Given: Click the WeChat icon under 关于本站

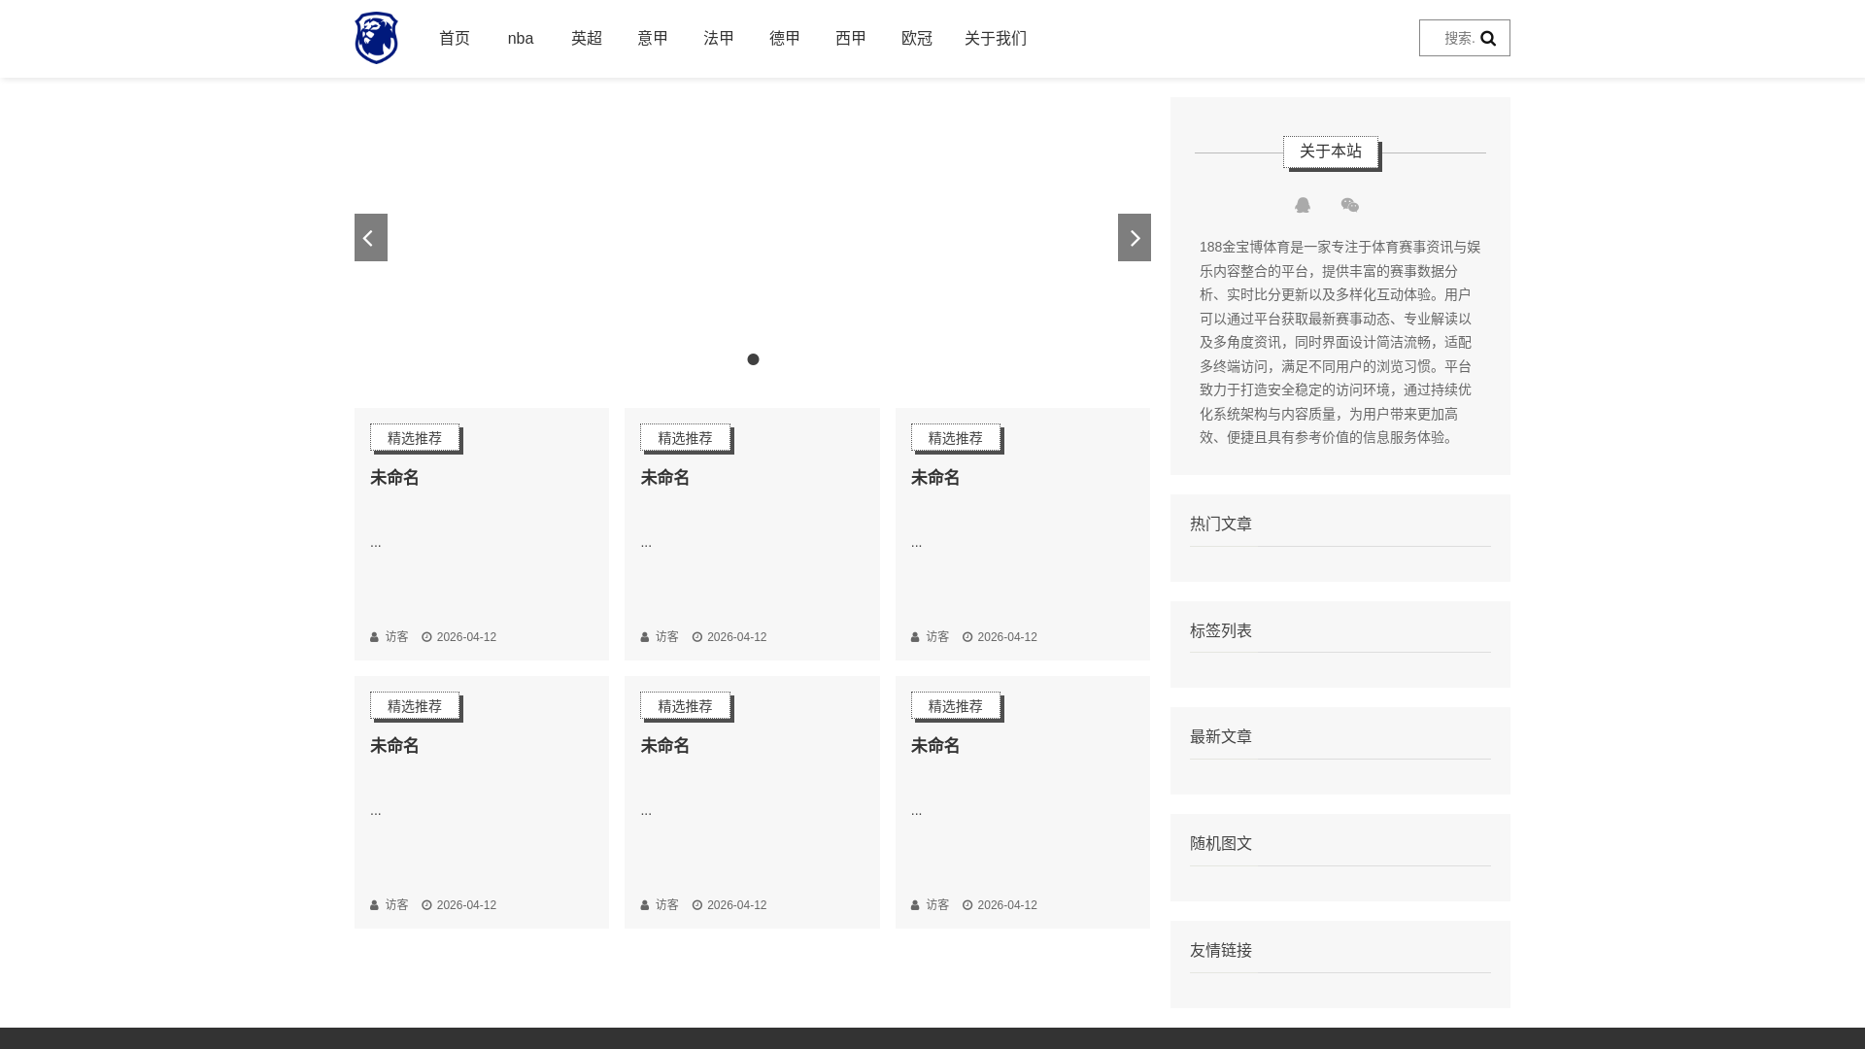Looking at the screenshot, I should point(1350,205).
